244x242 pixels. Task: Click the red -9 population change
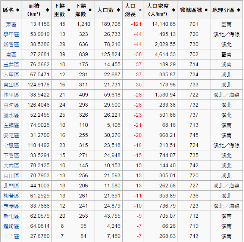click(139, 216)
